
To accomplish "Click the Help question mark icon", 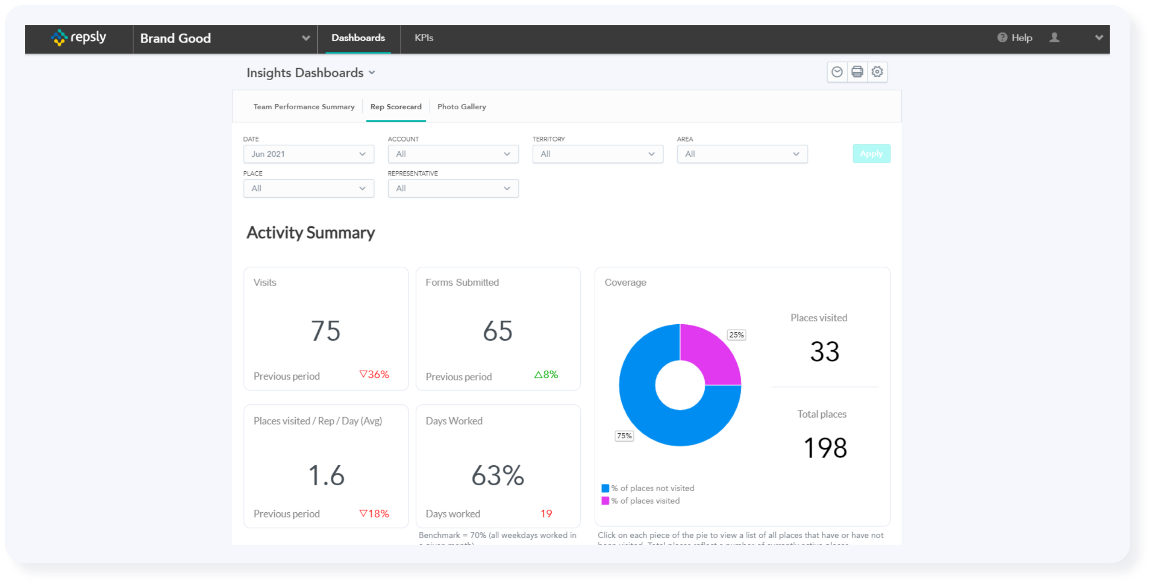I will tap(1002, 38).
